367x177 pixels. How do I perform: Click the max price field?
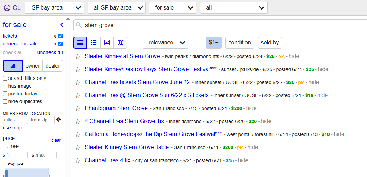point(46,155)
